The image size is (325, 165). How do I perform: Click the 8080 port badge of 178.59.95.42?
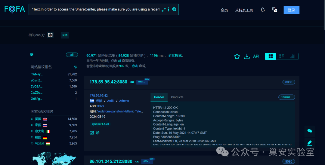click(289, 82)
